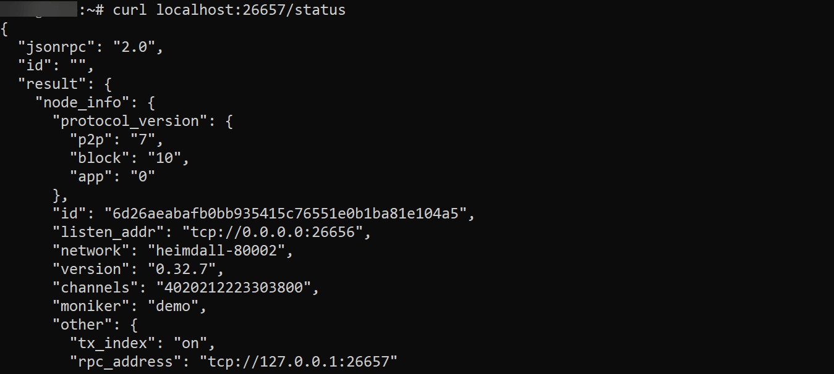The width and height of the screenshot is (834, 374).
Task: Click the "app" key line
Action: point(91,177)
